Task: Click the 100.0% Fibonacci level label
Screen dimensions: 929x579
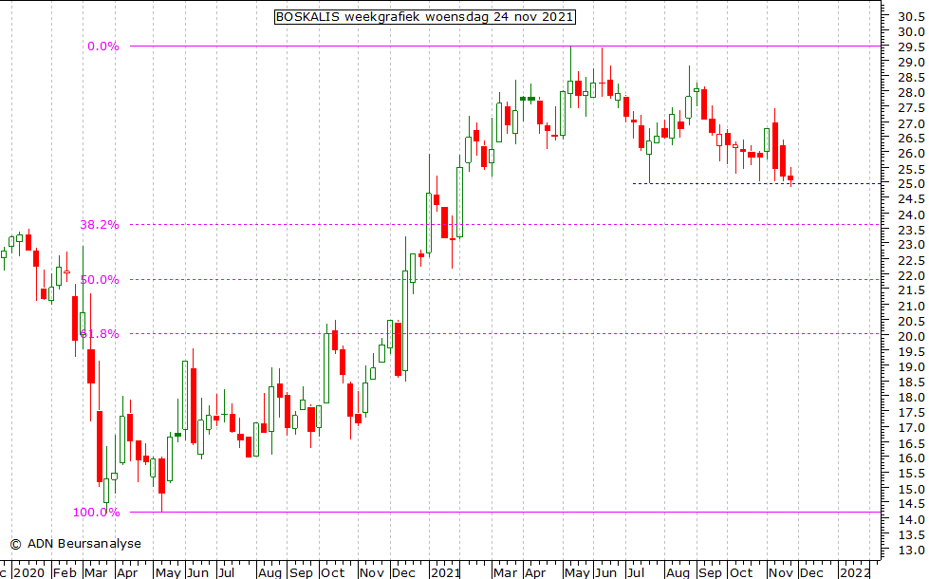Action: (x=96, y=512)
